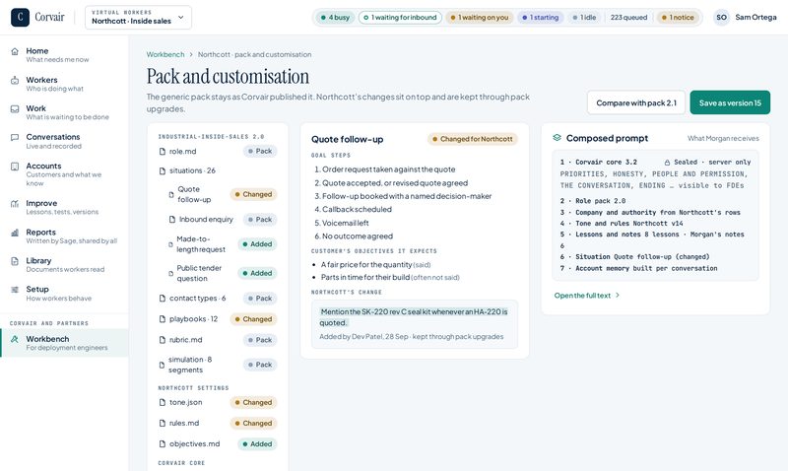This screenshot has height=471, width=788.
Task: Open the Workers sidebar icon
Action: tap(15, 81)
